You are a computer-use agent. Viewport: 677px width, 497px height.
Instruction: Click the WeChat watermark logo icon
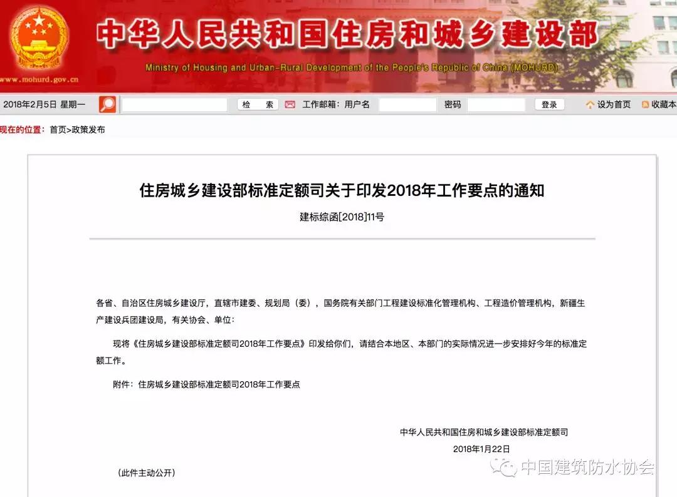pos(504,467)
